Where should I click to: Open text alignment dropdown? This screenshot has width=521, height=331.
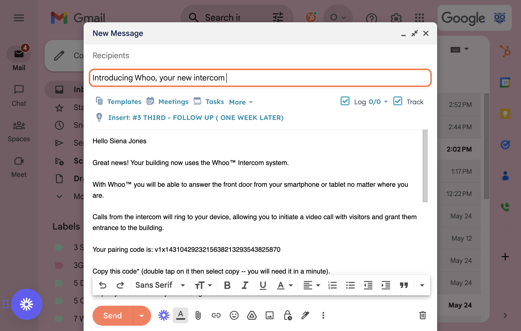[312, 285]
